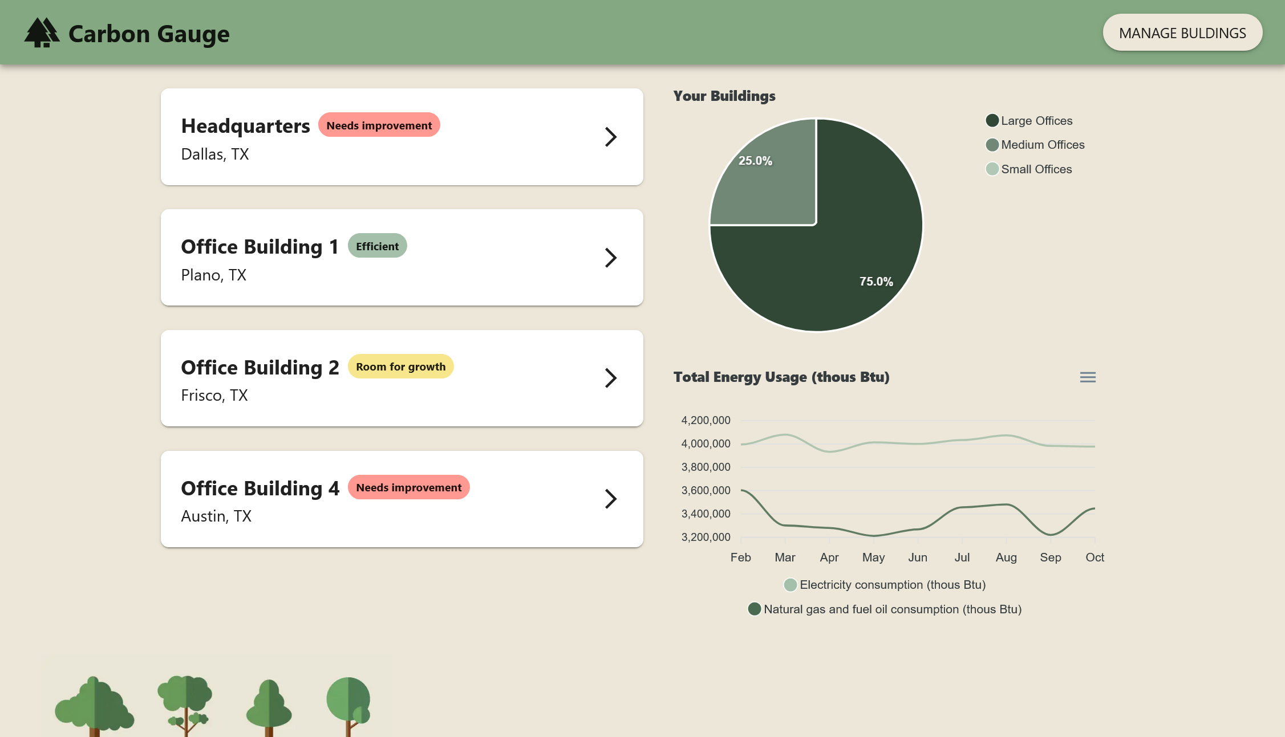Expand Office Building 2 chevron arrow
The width and height of the screenshot is (1285, 737).
(610, 378)
